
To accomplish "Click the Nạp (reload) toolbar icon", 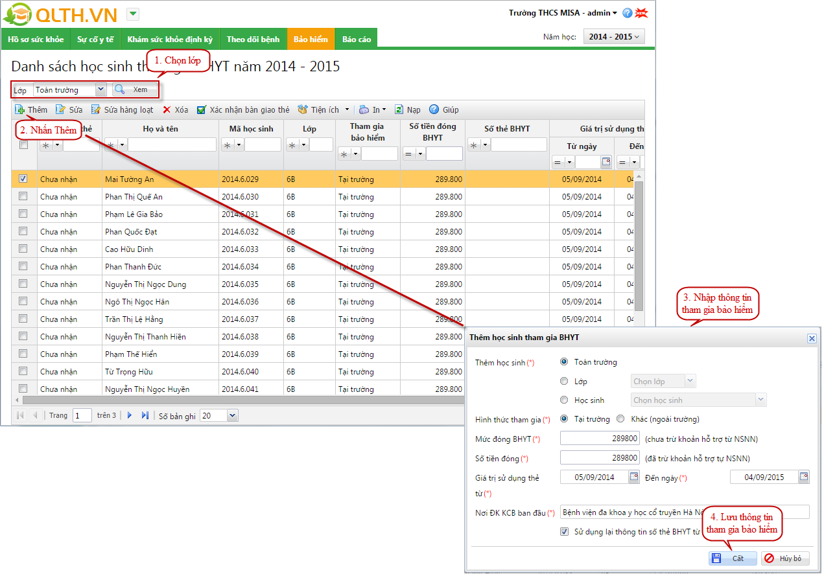I will point(399,109).
